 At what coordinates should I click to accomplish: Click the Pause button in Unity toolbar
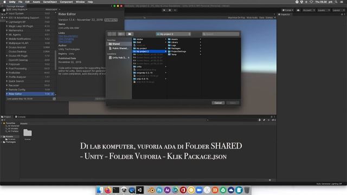click(170, 10)
